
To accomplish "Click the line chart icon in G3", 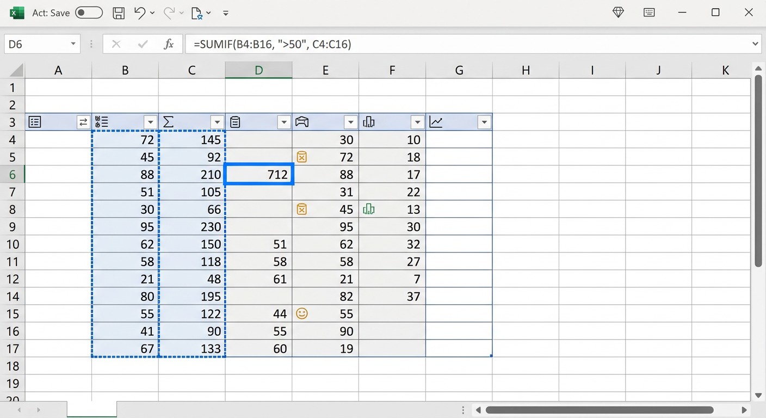I will coord(436,122).
